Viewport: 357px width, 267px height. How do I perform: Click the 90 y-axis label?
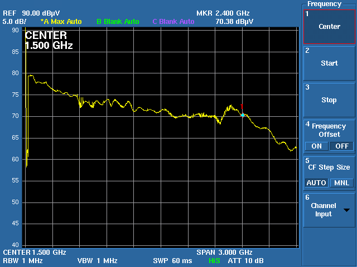click(x=16, y=30)
